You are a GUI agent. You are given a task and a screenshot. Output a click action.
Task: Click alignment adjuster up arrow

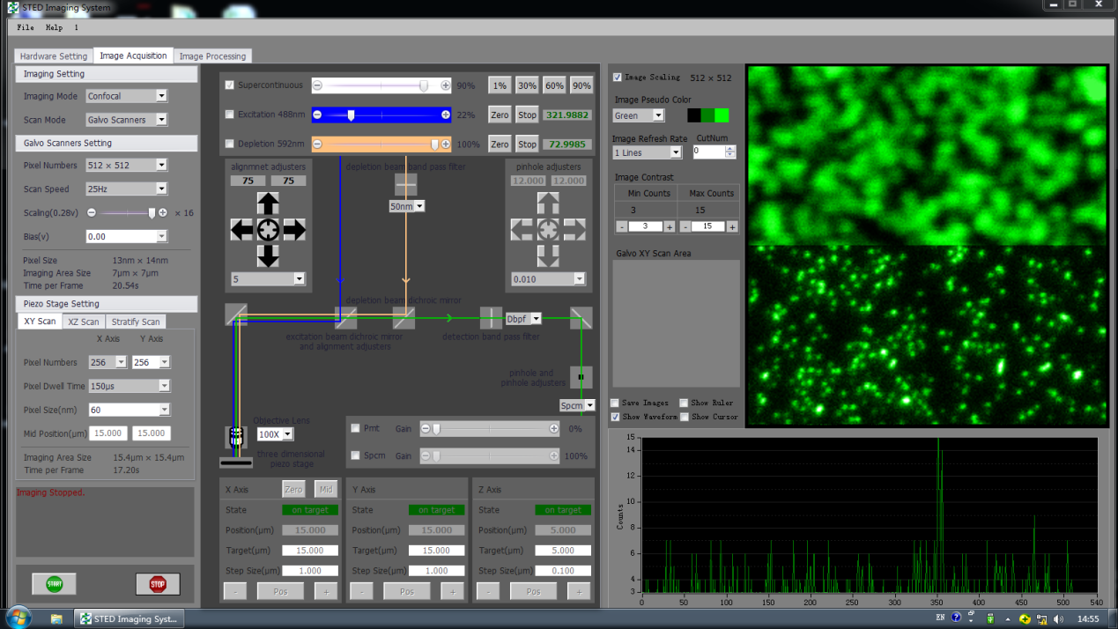coord(269,204)
